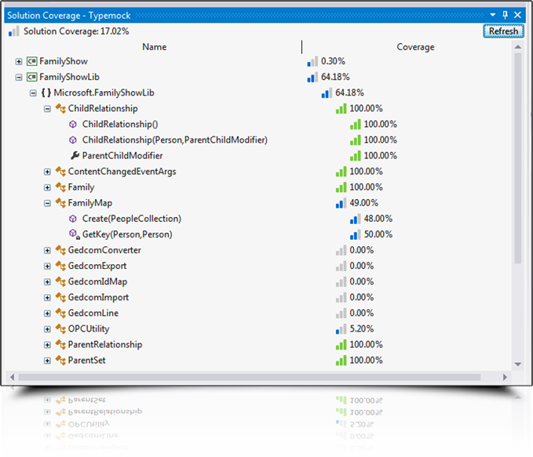Image resolution: width=533 pixels, height=457 pixels.
Task: Select the Create(PeopleCollection) method row
Action: (x=131, y=219)
